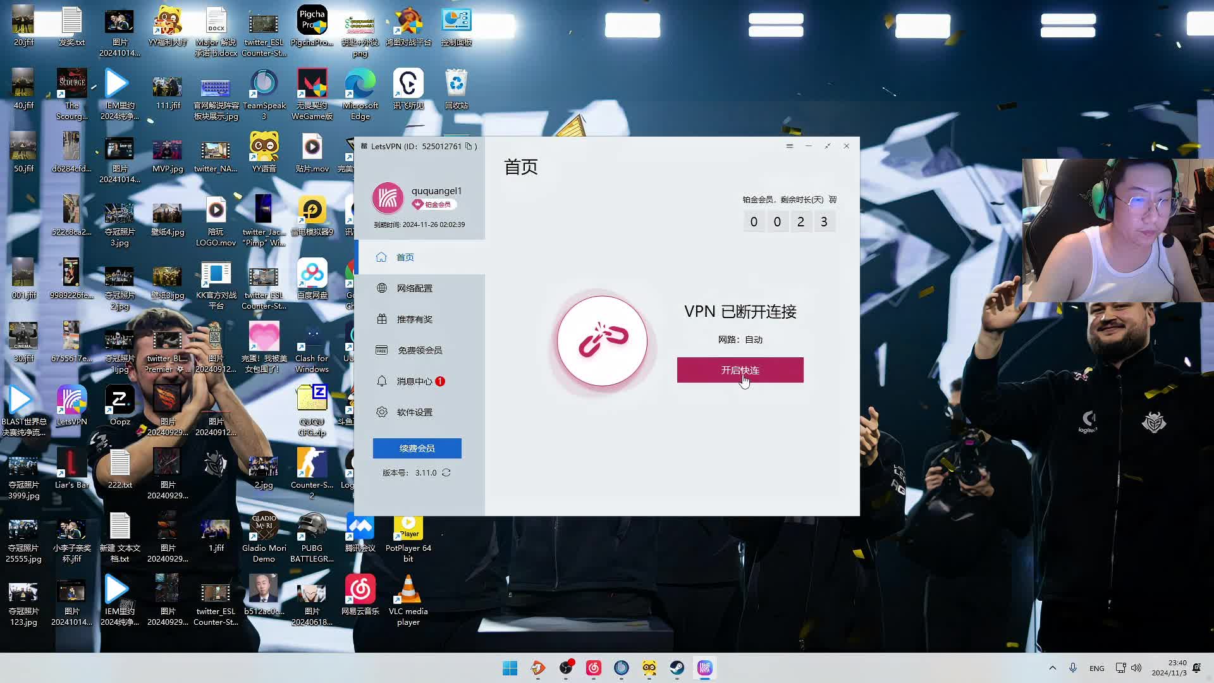
Task: Open the LetsVPN hamburger menu
Action: 789,146
